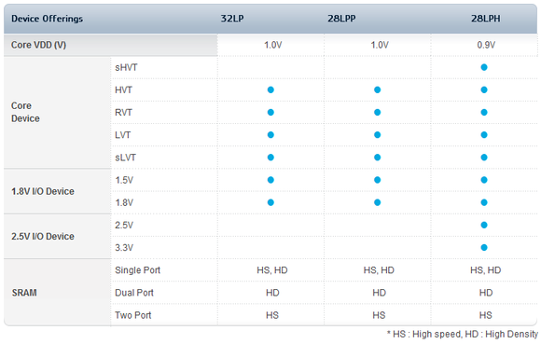Screen dimensions: 541x344
Task: Click the 3.3V dot under 28LPH
Action: 484,247
